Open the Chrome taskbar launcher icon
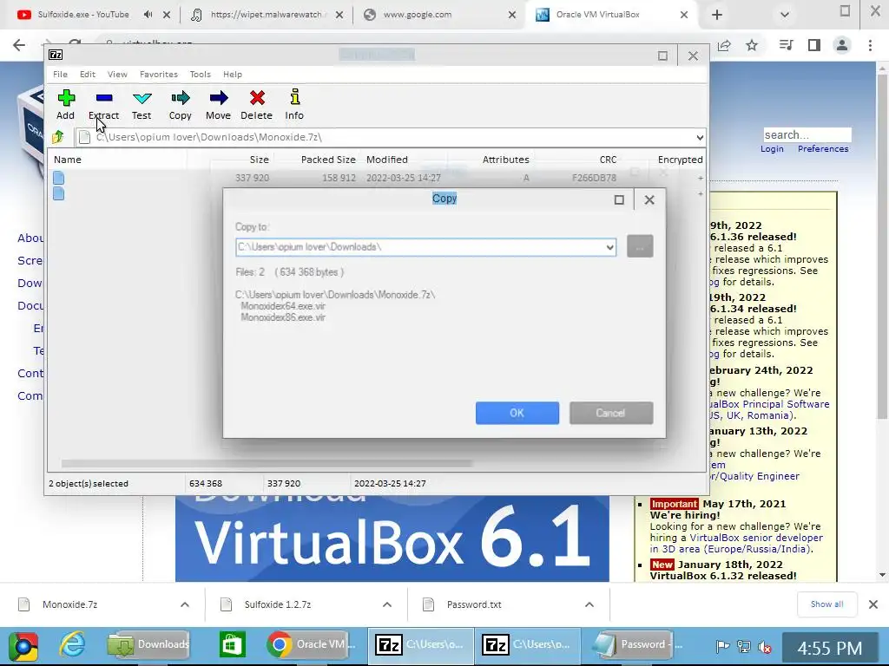 (23, 646)
